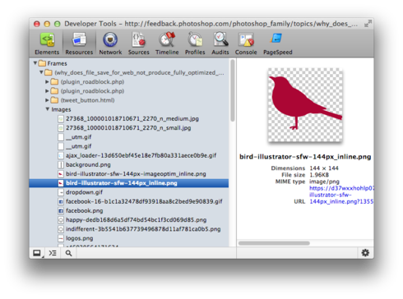The image size is (403, 299).
Task: Open the settings gear
Action: [x=365, y=253]
